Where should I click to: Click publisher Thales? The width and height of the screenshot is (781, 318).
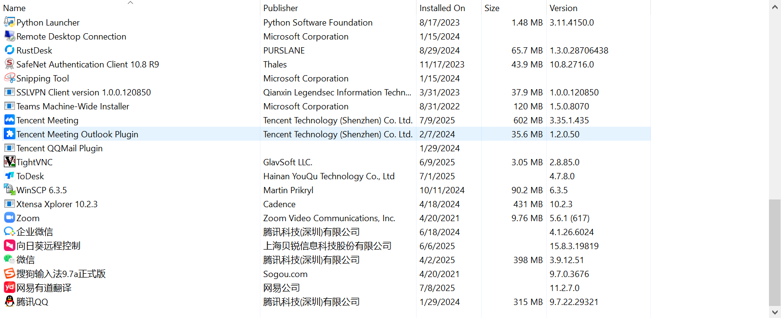tap(275, 65)
